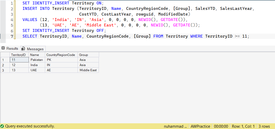Click the VALUES keyword on line 4

[30, 20]
